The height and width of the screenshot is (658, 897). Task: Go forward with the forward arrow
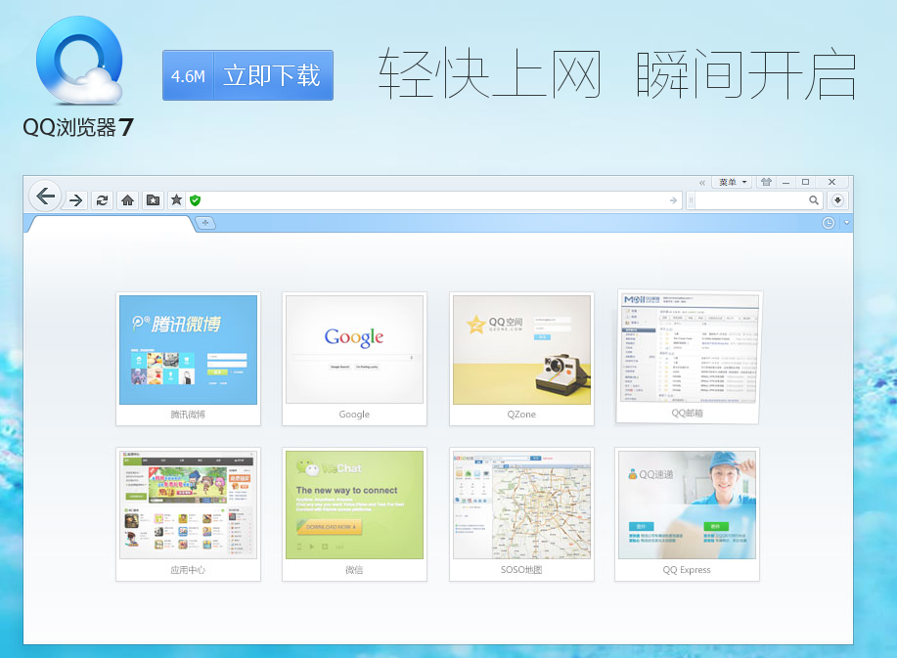(x=75, y=200)
